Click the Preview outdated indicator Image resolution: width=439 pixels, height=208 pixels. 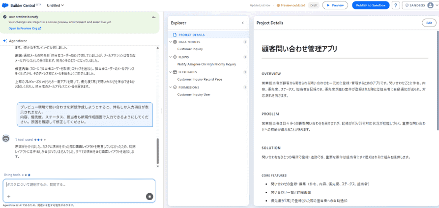[x=291, y=5]
